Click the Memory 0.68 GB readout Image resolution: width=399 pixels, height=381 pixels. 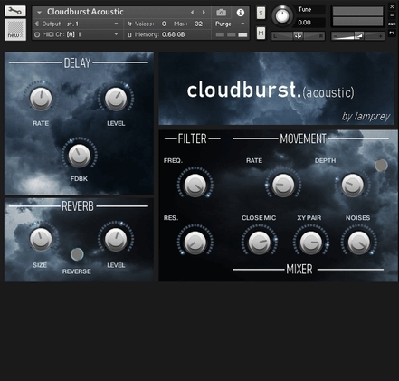pos(160,34)
